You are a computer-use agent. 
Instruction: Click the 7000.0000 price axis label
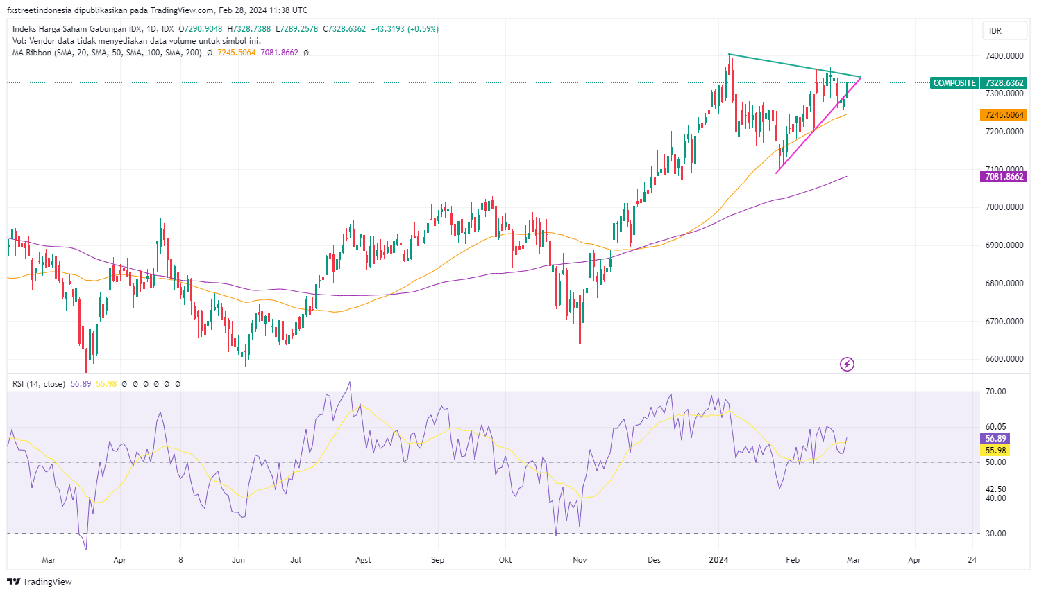pos(1004,207)
